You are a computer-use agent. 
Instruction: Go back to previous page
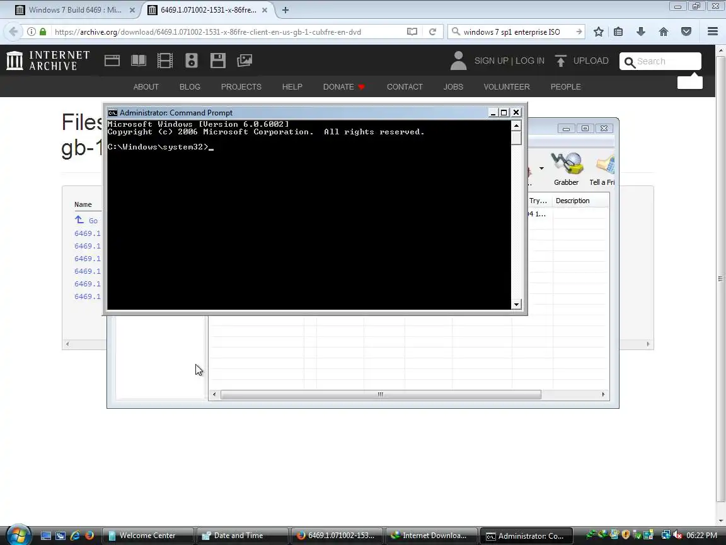(13, 32)
